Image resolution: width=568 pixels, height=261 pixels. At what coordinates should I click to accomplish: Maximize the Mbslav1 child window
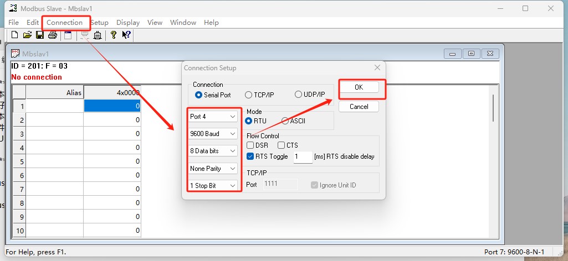[x=471, y=54]
